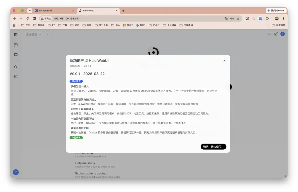Screen dimensions: 298x192
Task: Click the 核心亮点 blue badge
Action: pos(76,81)
